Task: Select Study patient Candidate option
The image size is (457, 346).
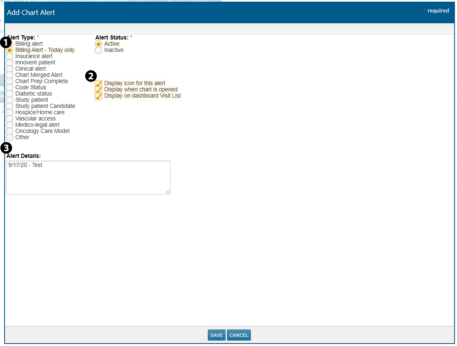Action: (10, 106)
